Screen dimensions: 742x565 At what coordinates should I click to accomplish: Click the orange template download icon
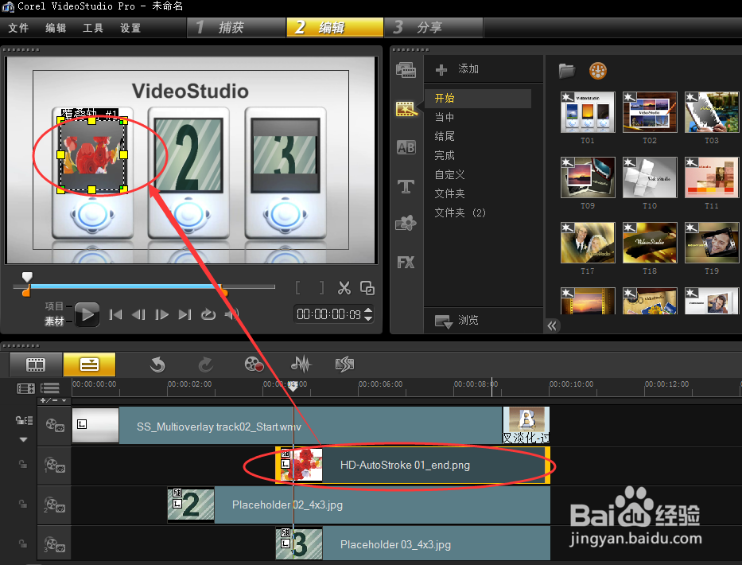[x=598, y=71]
